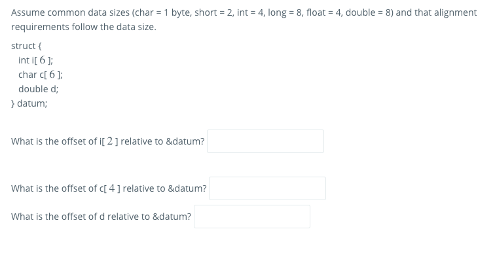Click the 'char c[6];' declaration line
The width and height of the screenshot is (495, 280).
click(41, 75)
